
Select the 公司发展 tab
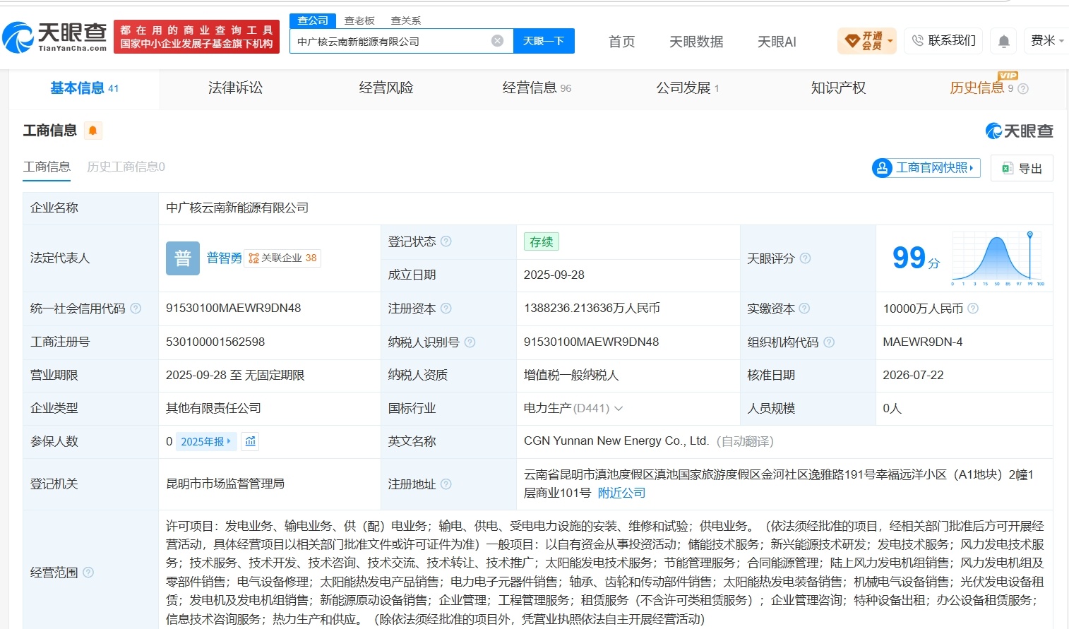coord(687,88)
